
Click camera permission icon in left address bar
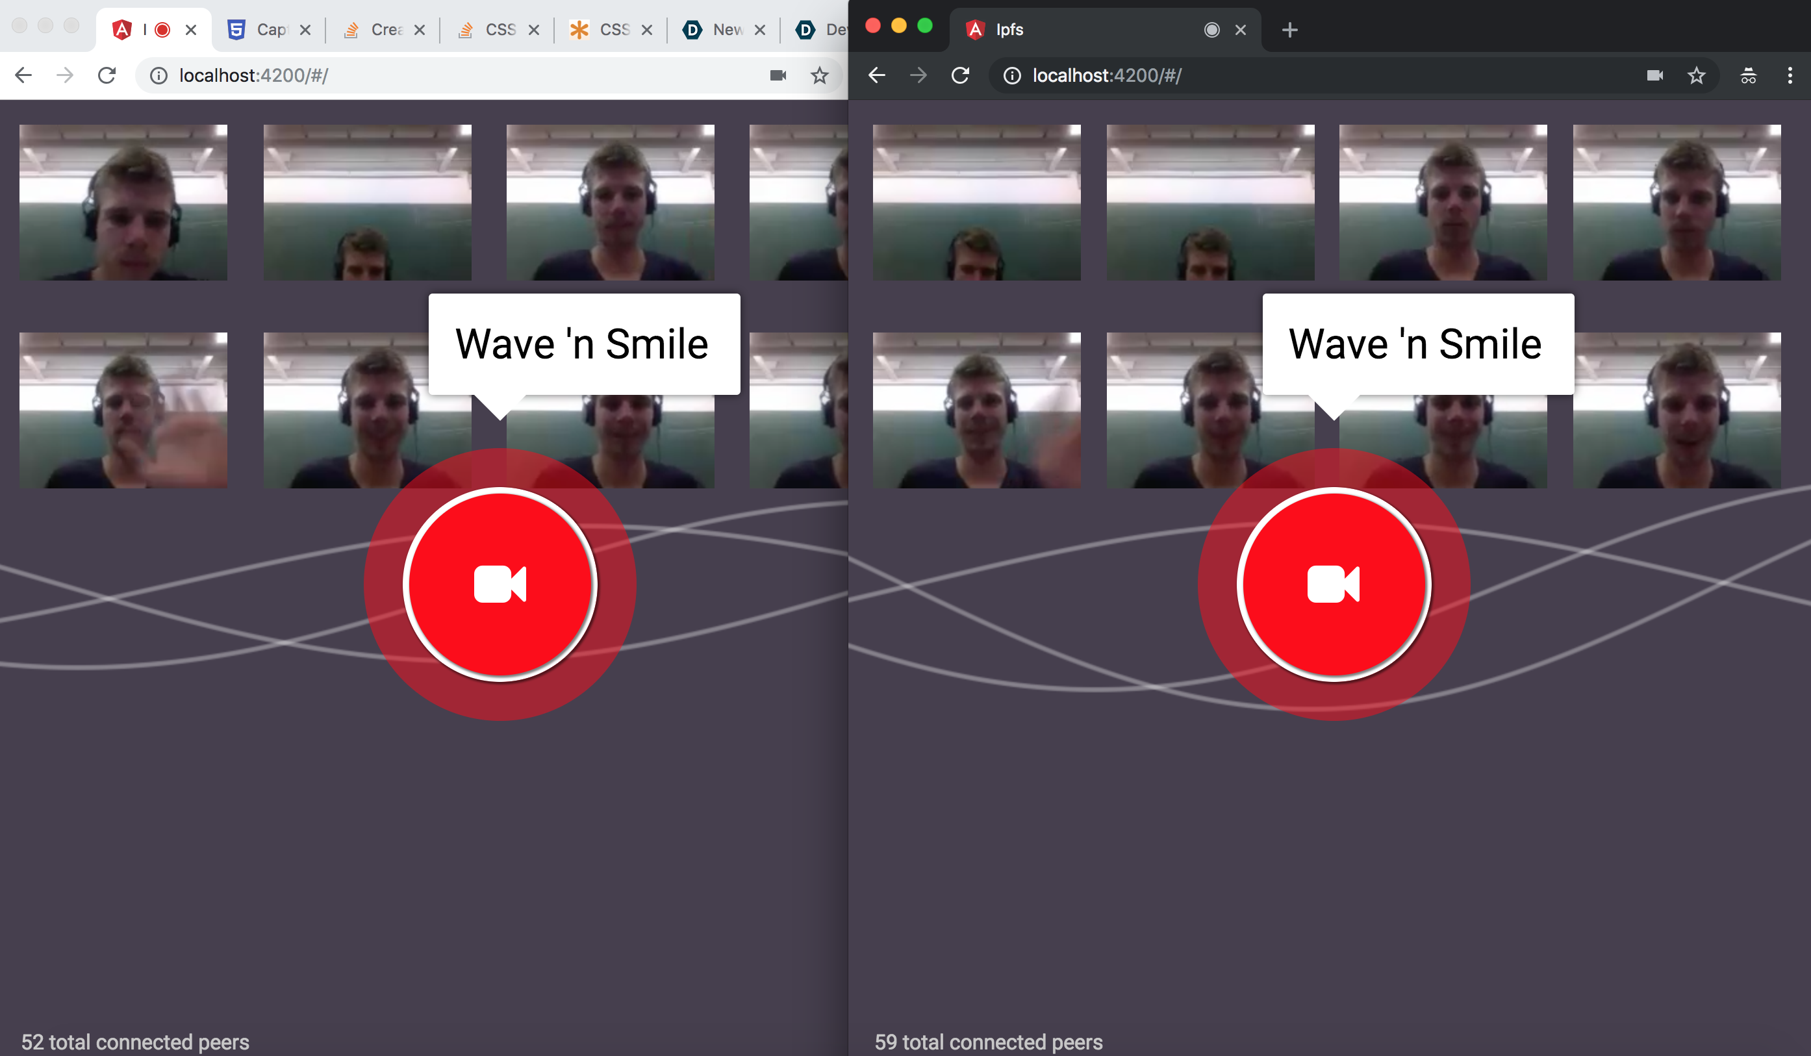pyautogui.click(x=778, y=75)
